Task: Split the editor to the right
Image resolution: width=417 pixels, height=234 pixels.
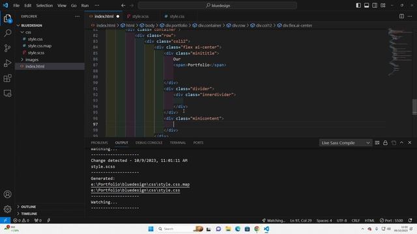Action: point(401,16)
